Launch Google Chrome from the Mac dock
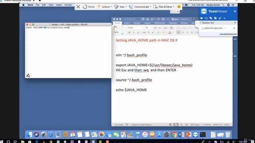Screen dimensions: 255x143 pos(174,135)
